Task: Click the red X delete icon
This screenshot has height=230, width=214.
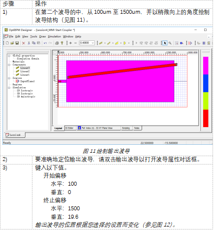Action: 24,43
